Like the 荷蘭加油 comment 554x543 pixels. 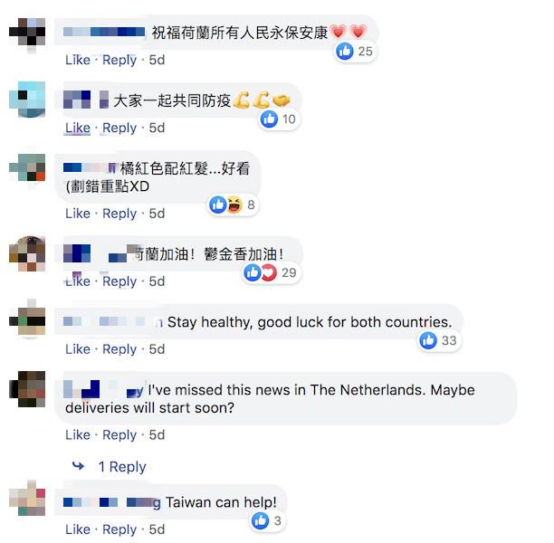click(x=78, y=281)
